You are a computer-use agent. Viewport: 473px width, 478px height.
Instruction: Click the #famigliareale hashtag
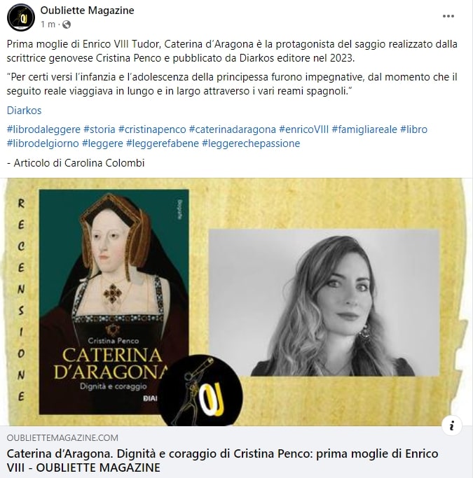click(364, 129)
